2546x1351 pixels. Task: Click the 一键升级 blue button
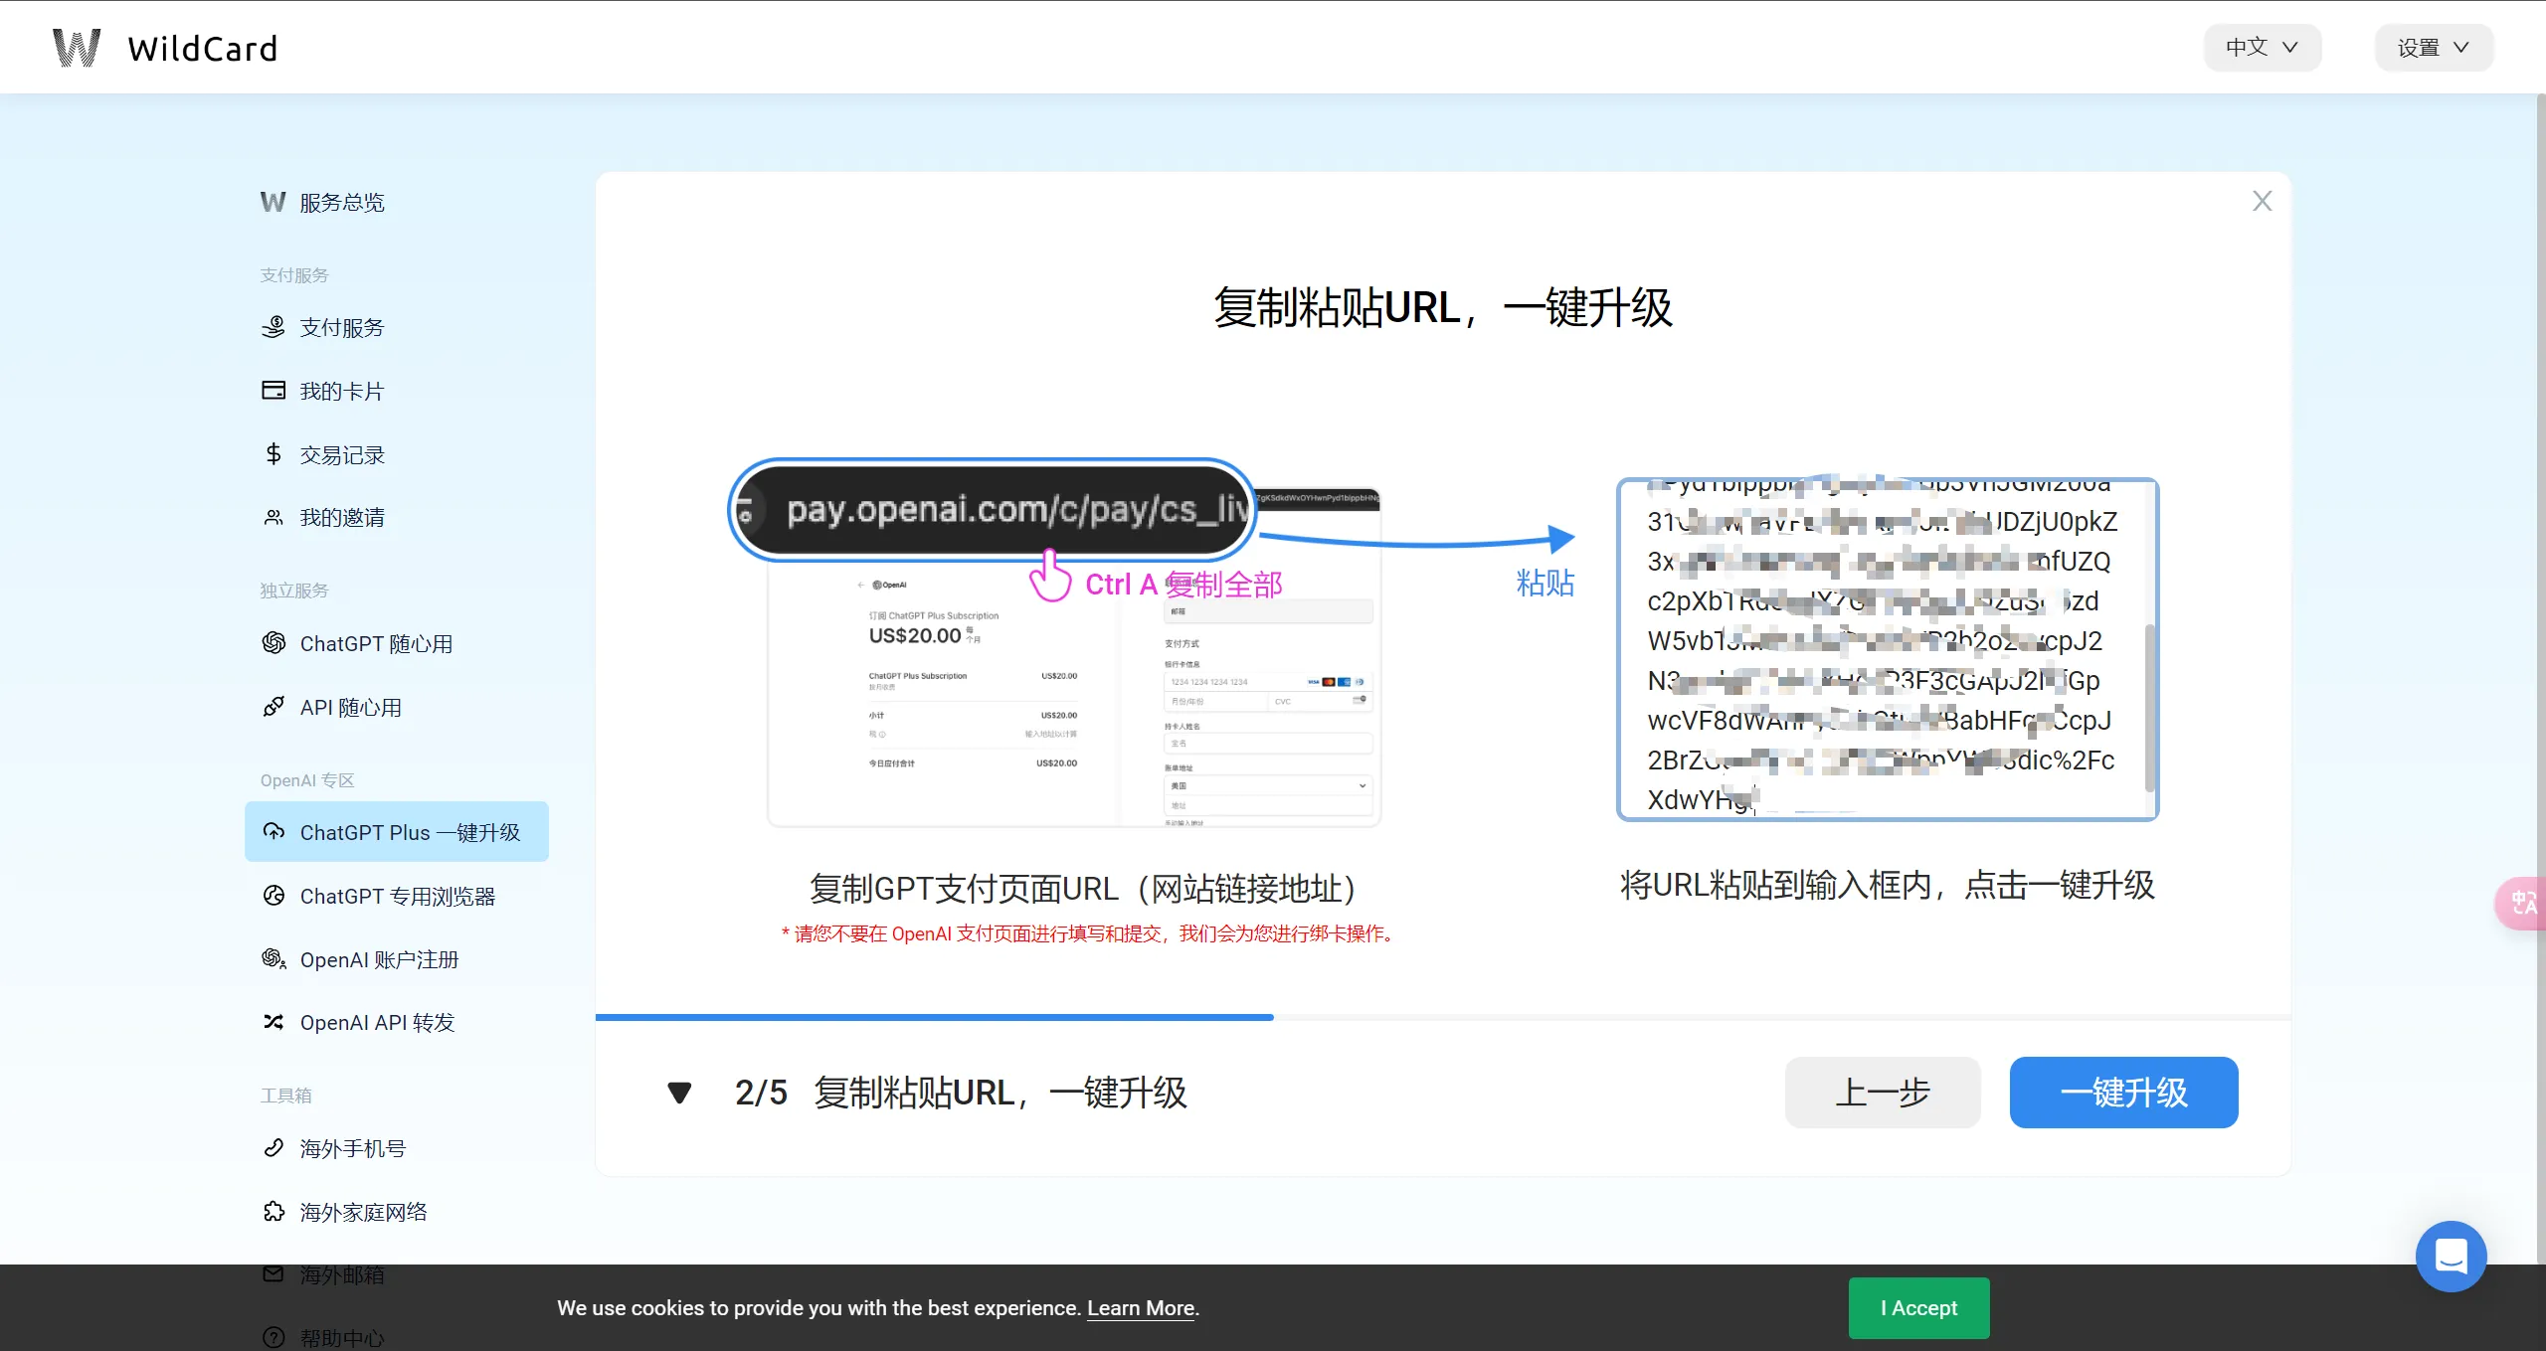pyautogui.click(x=2123, y=1092)
